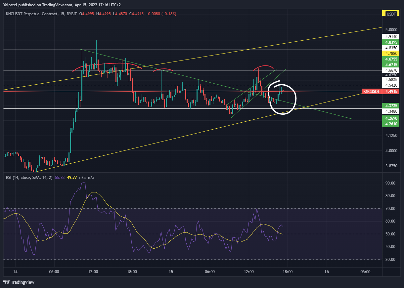Click the 4.6670 price level label
Image resolution: width=404 pixels, height=288 pixels.
point(391,70)
